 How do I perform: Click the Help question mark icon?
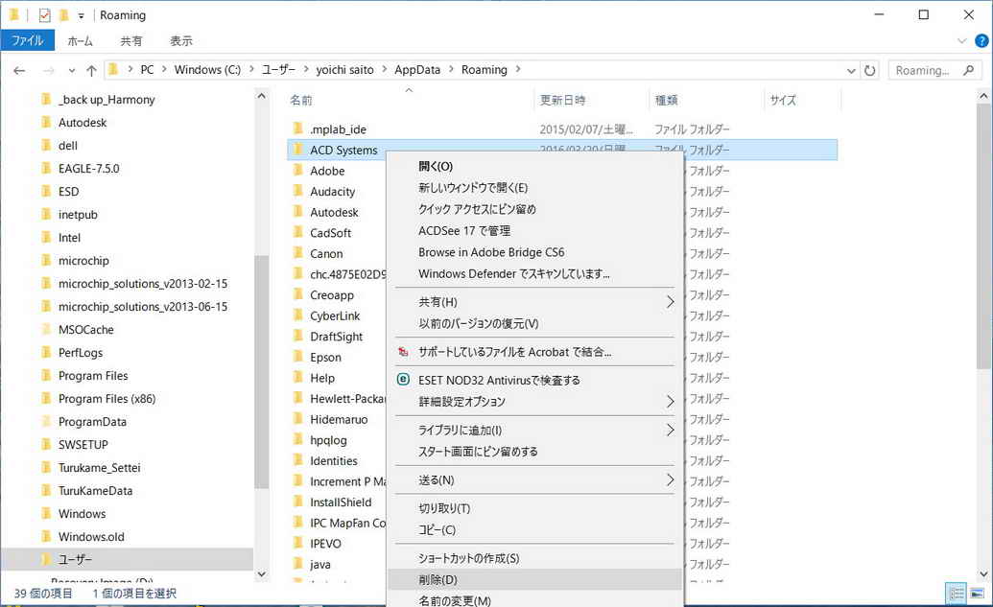[981, 41]
